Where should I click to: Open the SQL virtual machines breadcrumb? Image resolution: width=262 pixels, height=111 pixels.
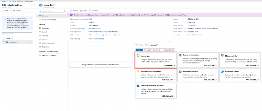(x=16, y=2)
